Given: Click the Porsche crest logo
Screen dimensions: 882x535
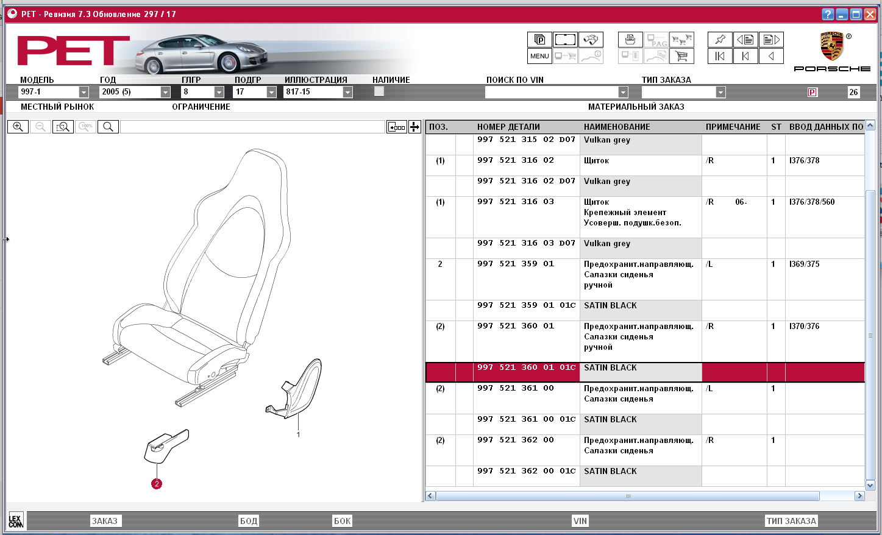Looking at the screenshot, I should pyautogui.click(x=831, y=46).
